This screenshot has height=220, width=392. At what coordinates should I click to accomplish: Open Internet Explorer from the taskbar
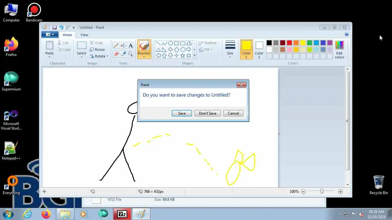point(27,214)
